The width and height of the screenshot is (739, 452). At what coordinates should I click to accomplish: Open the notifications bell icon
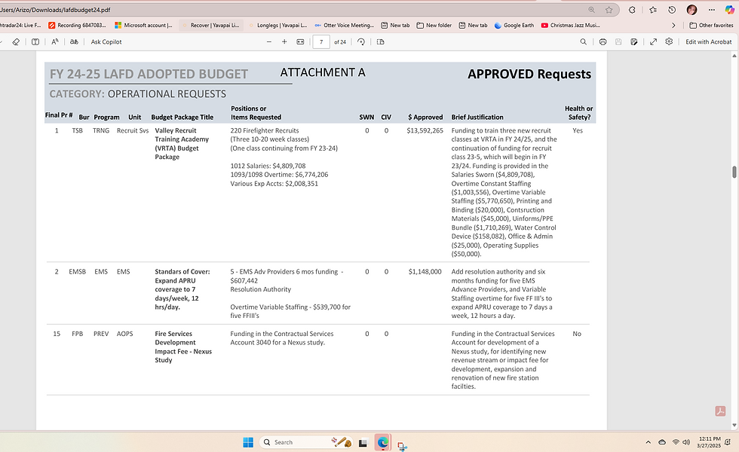point(729,442)
